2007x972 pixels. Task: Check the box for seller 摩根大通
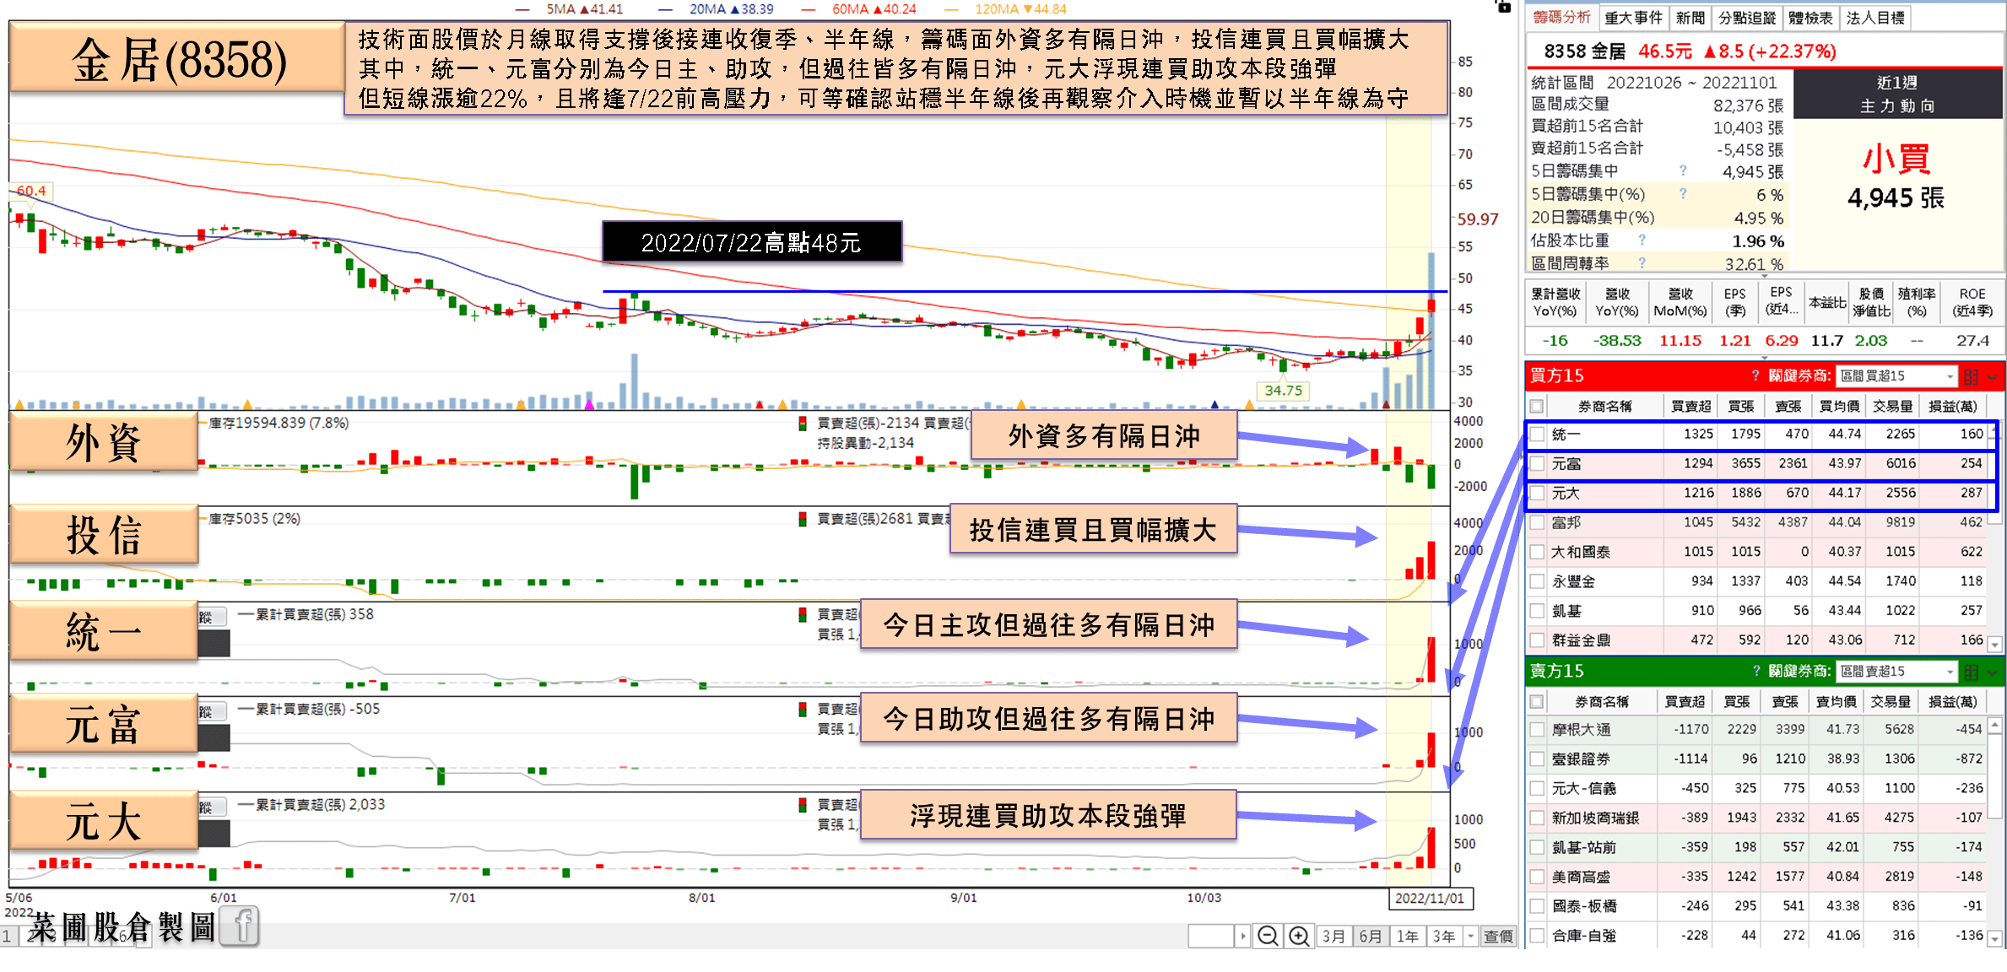pos(1537,730)
